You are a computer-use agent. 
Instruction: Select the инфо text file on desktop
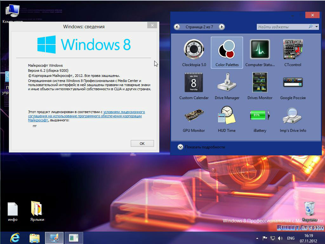pos(13,211)
